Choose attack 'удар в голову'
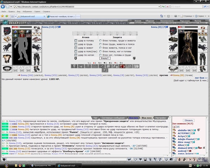 [76, 41]
